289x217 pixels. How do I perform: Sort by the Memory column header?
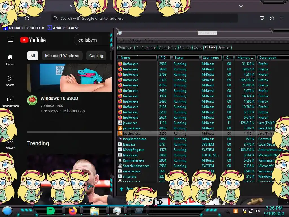(x=245, y=58)
